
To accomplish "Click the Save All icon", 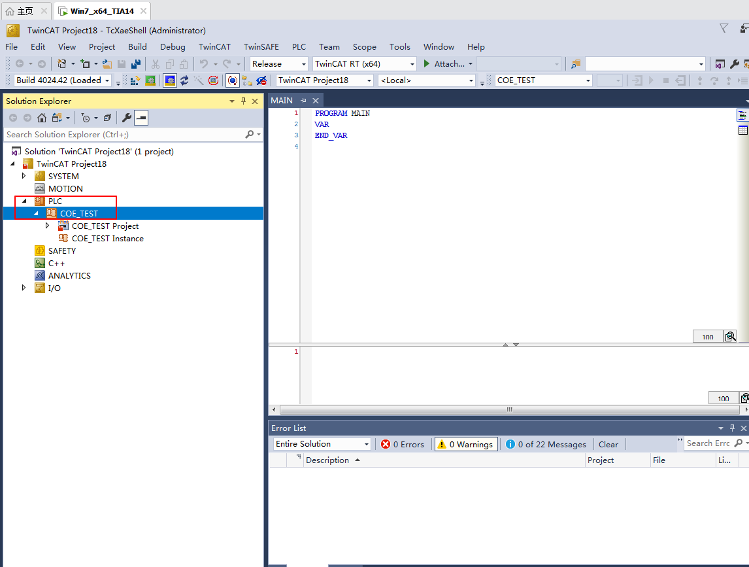I will coord(136,63).
